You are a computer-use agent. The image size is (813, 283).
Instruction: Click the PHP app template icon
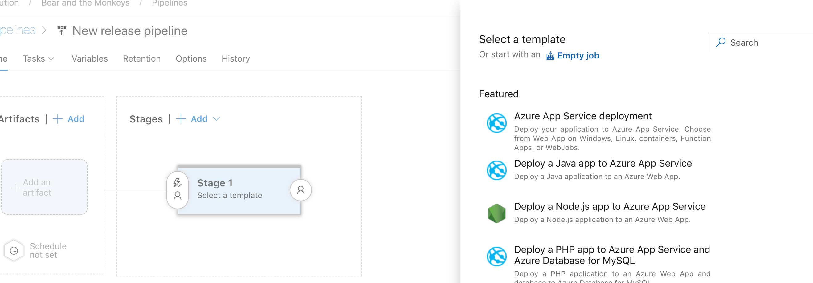(496, 256)
